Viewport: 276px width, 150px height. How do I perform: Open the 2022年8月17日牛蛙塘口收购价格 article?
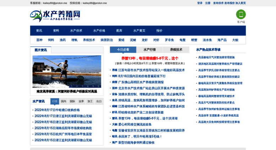(x=57, y=110)
